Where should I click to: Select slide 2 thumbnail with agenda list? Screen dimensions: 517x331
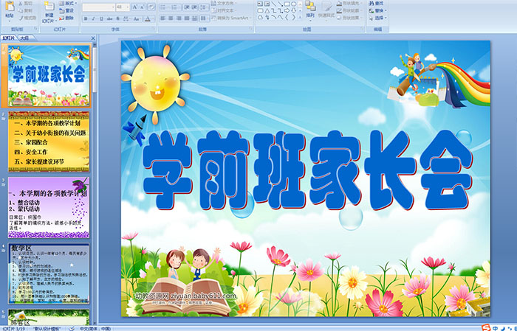pos(49,142)
